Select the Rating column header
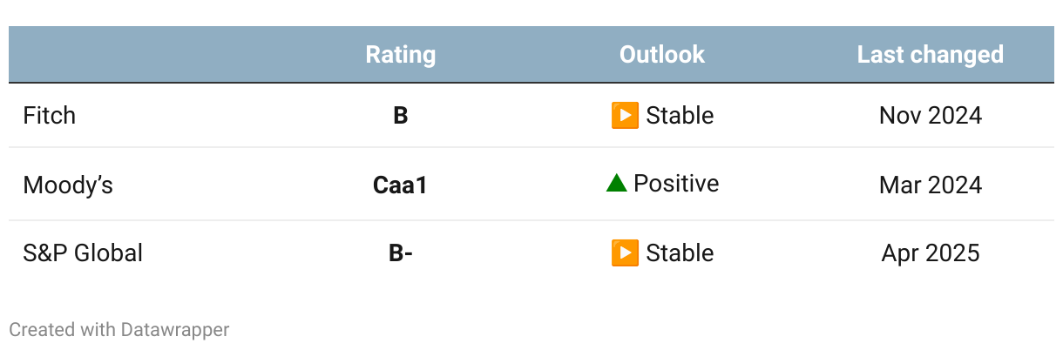 pyautogui.click(x=401, y=55)
